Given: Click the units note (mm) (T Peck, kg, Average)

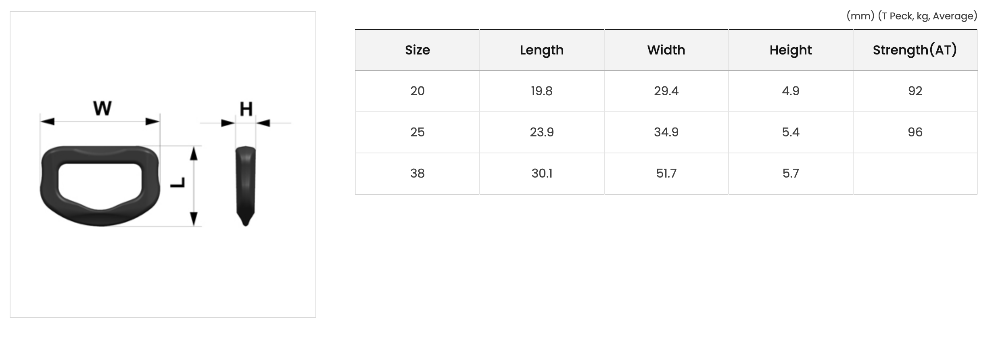Looking at the screenshot, I should [912, 16].
